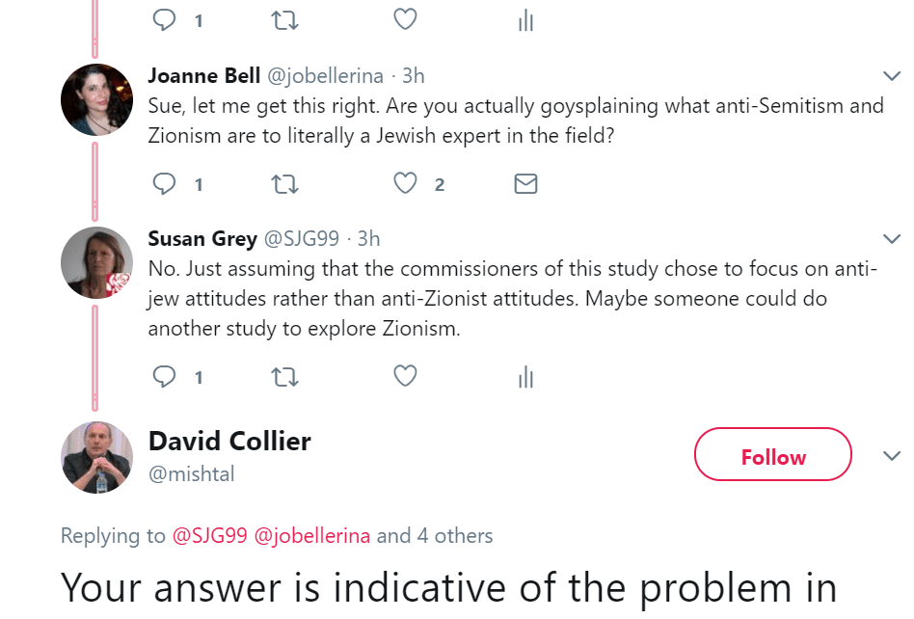
Task: Send Joanne Bell's tweet via direct message
Action: tap(525, 183)
